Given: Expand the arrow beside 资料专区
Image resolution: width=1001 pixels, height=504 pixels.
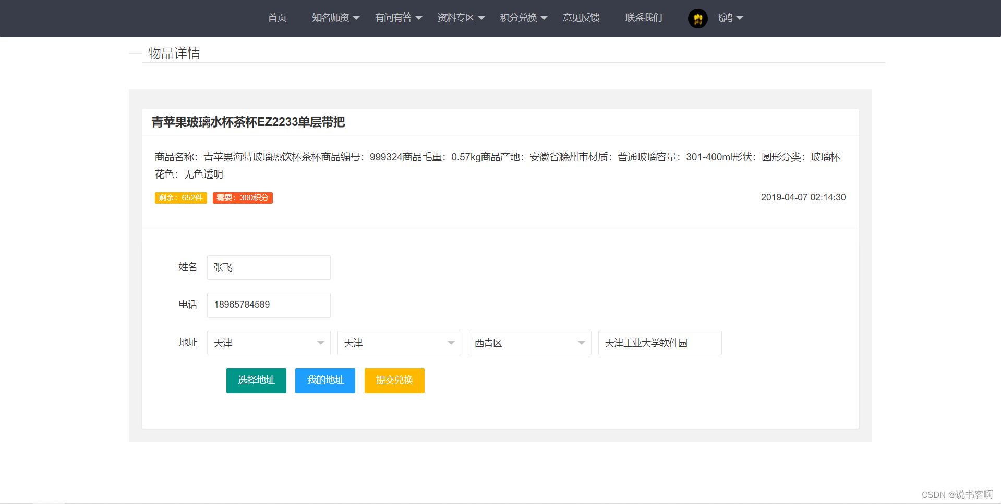Looking at the screenshot, I should (x=481, y=18).
